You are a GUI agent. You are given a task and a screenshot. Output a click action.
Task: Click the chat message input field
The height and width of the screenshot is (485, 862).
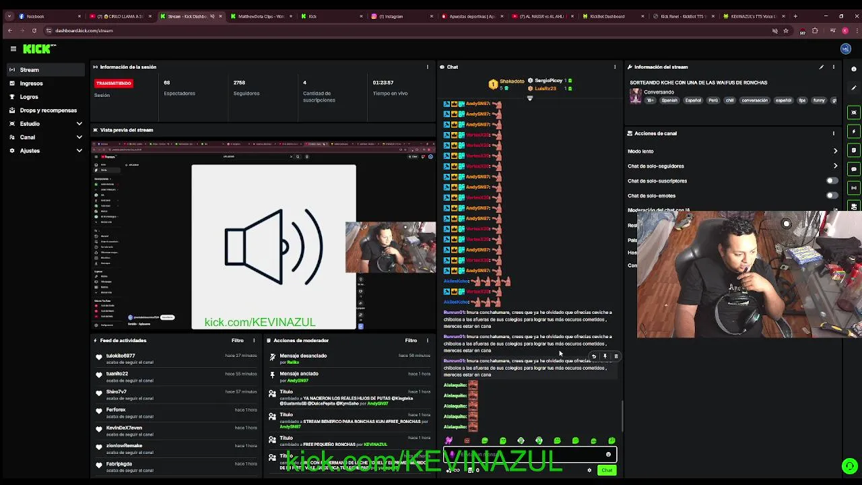[x=529, y=455]
